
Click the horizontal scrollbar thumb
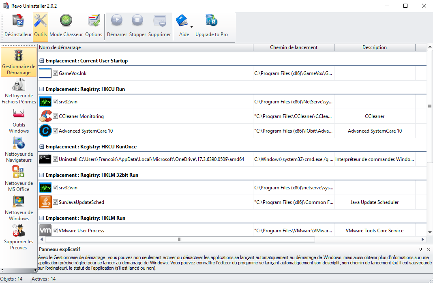[x=180, y=239]
